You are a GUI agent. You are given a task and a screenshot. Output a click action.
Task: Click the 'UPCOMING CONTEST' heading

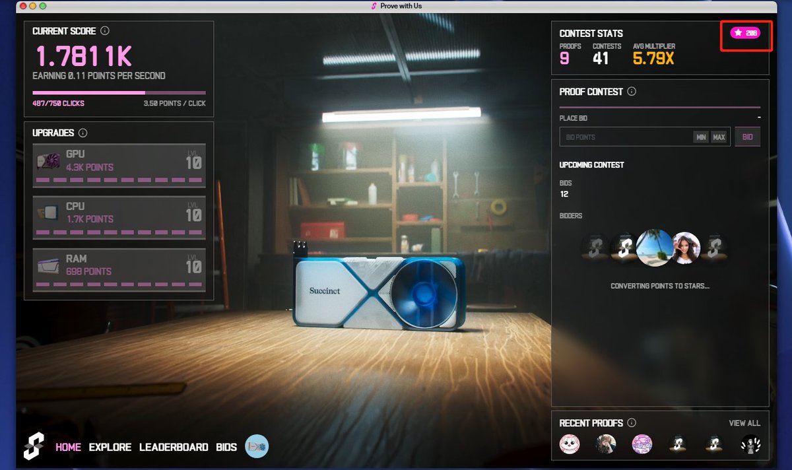[x=591, y=165]
